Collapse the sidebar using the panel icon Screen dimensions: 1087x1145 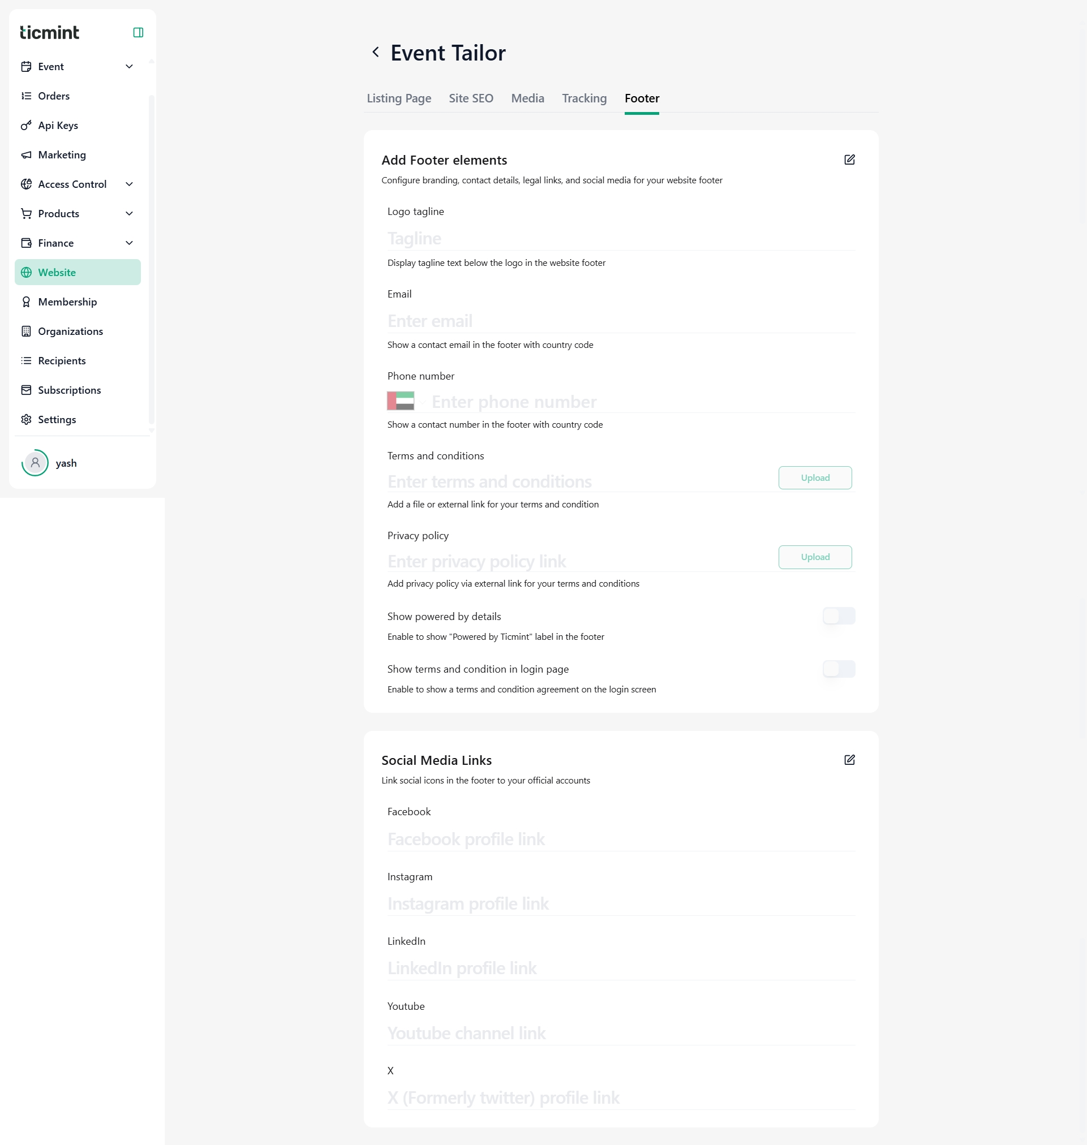138,32
